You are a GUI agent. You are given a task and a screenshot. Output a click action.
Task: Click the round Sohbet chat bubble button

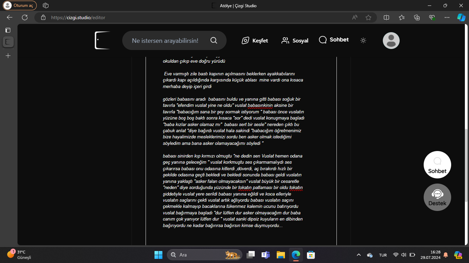(x=437, y=165)
